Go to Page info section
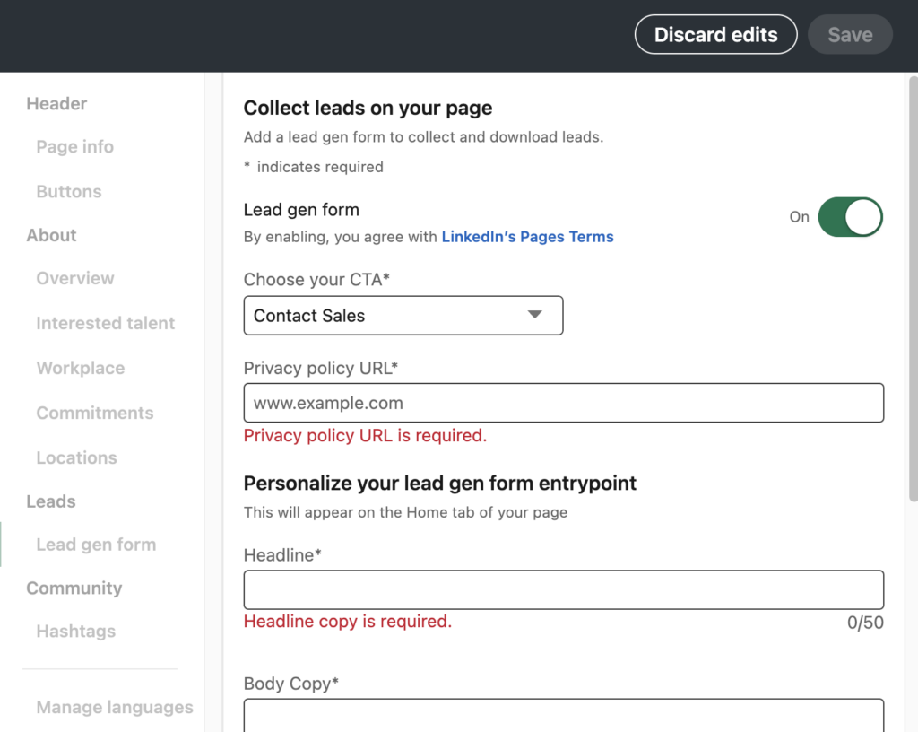 pos(74,147)
